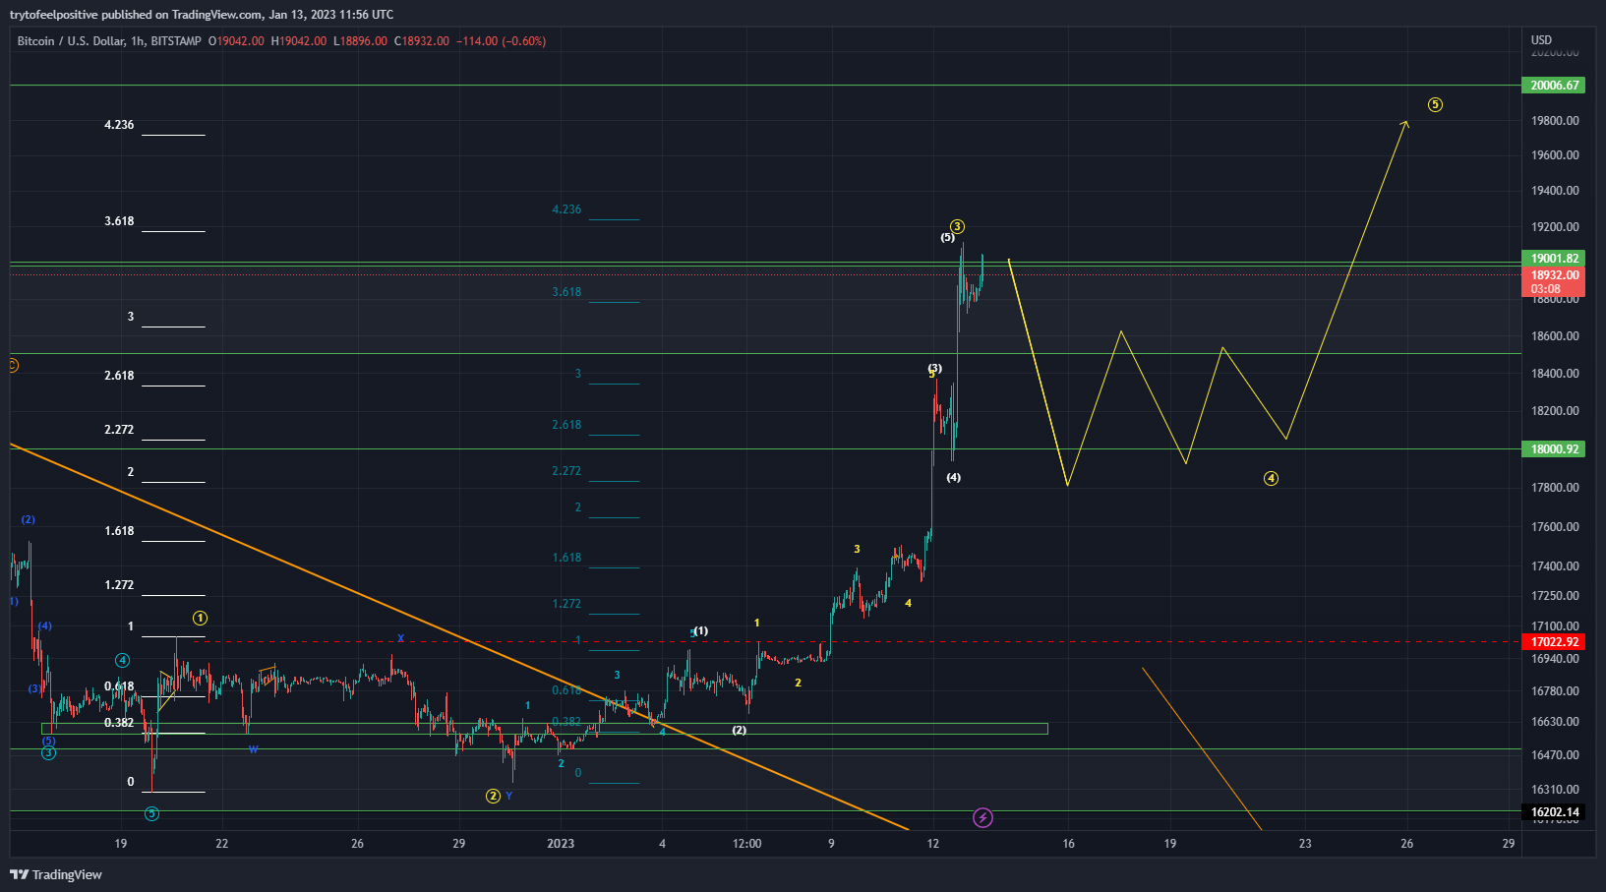Click the blue W wave label

pyautogui.click(x=253, y=749)
